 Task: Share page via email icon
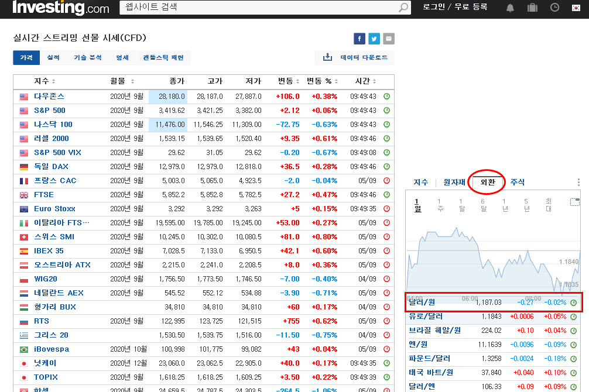(x=389, y=38)
